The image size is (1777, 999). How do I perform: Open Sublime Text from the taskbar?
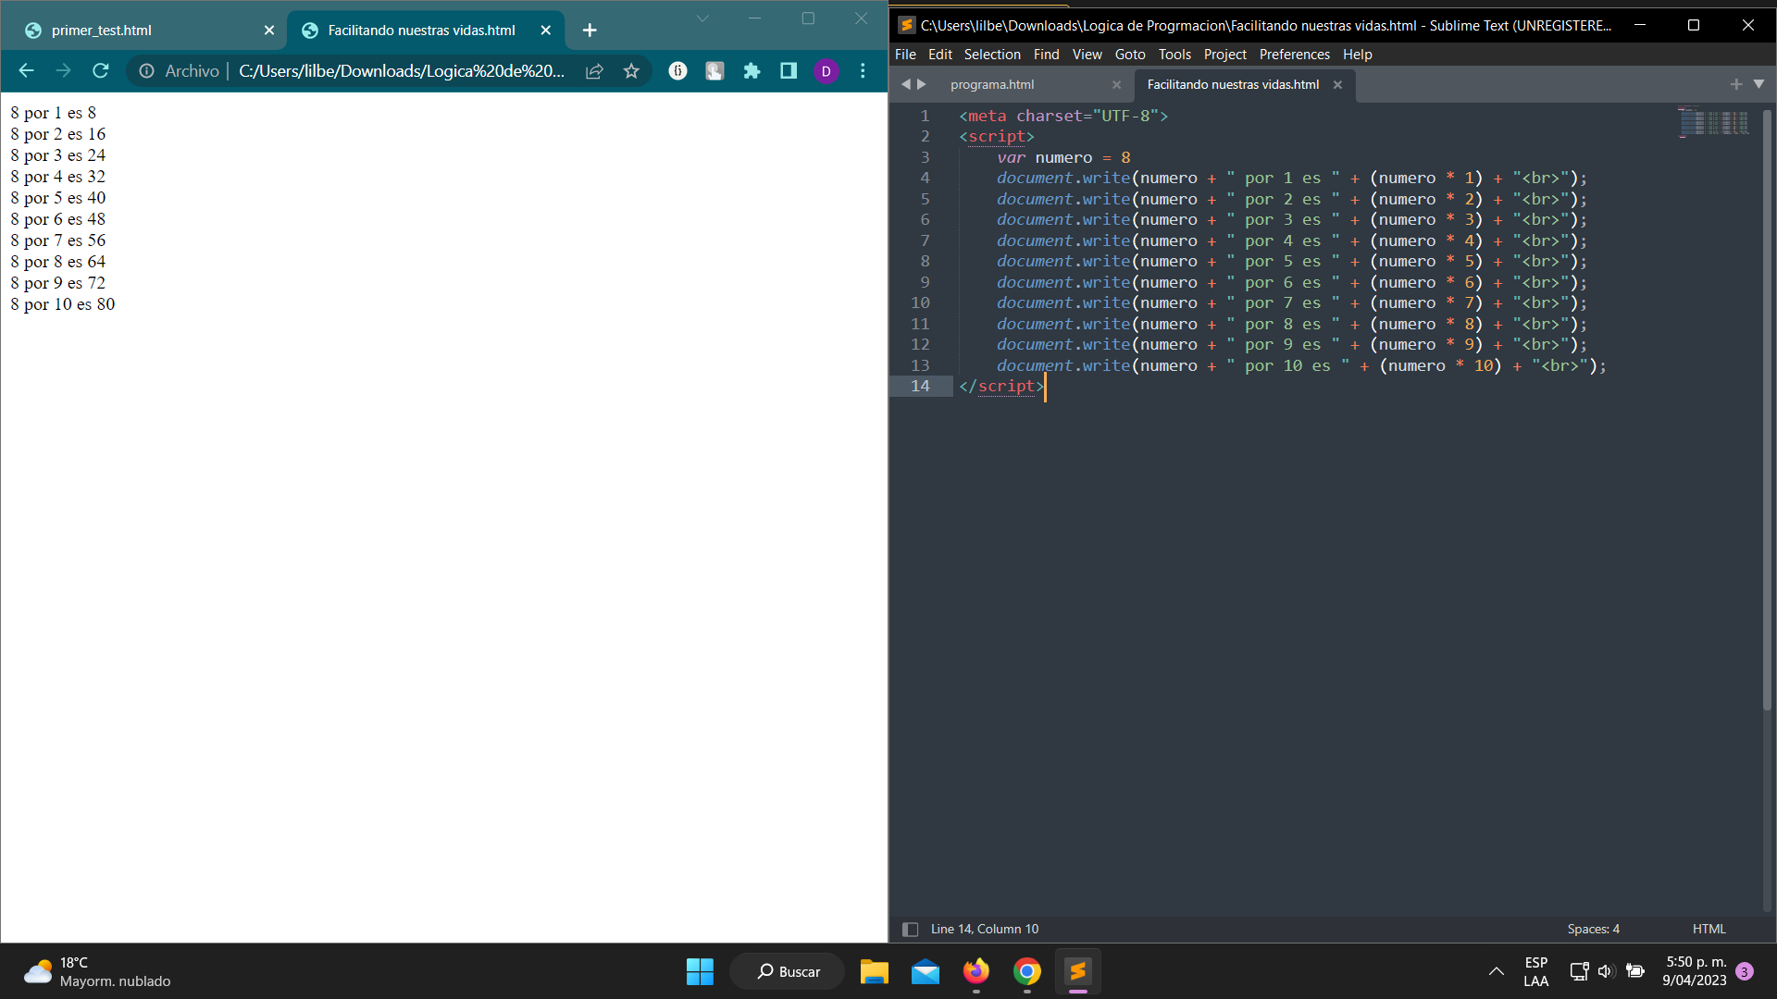click(x=1077, y=971)
